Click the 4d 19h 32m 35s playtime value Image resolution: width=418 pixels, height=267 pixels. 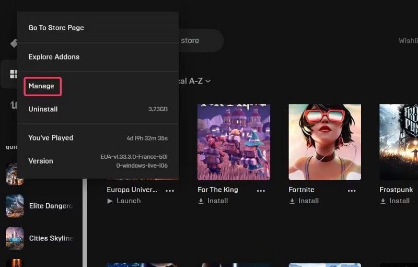pyautogui.click(x=147, y=138)
